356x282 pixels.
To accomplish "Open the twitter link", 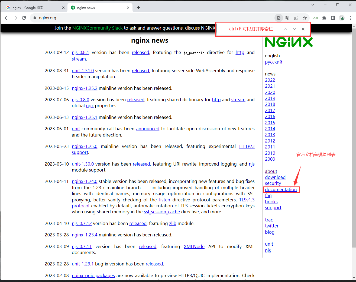I will [272, 226].
